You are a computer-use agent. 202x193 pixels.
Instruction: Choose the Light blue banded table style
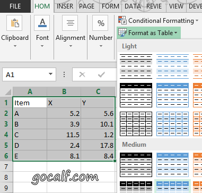coord(172,66)
